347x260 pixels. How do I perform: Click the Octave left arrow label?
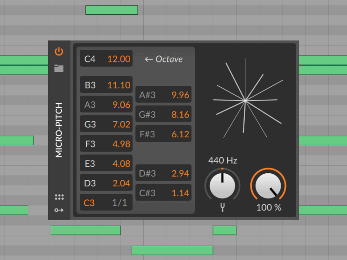[x=164, y=59]
